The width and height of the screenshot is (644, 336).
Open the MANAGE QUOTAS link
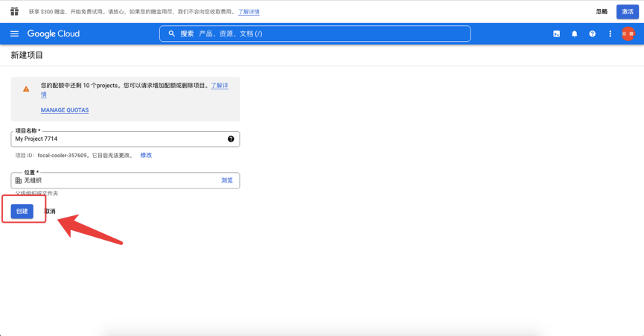tap(65, 110)
